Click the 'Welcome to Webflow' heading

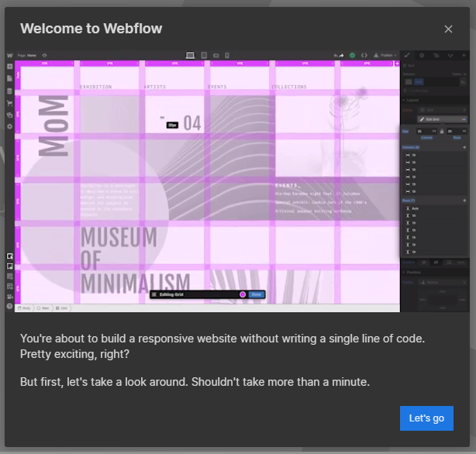91,29
